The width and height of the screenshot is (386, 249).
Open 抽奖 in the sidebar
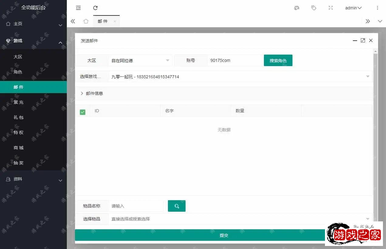click(x=33, y=163)
